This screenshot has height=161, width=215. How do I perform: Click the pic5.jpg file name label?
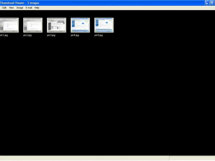[99, 35]
